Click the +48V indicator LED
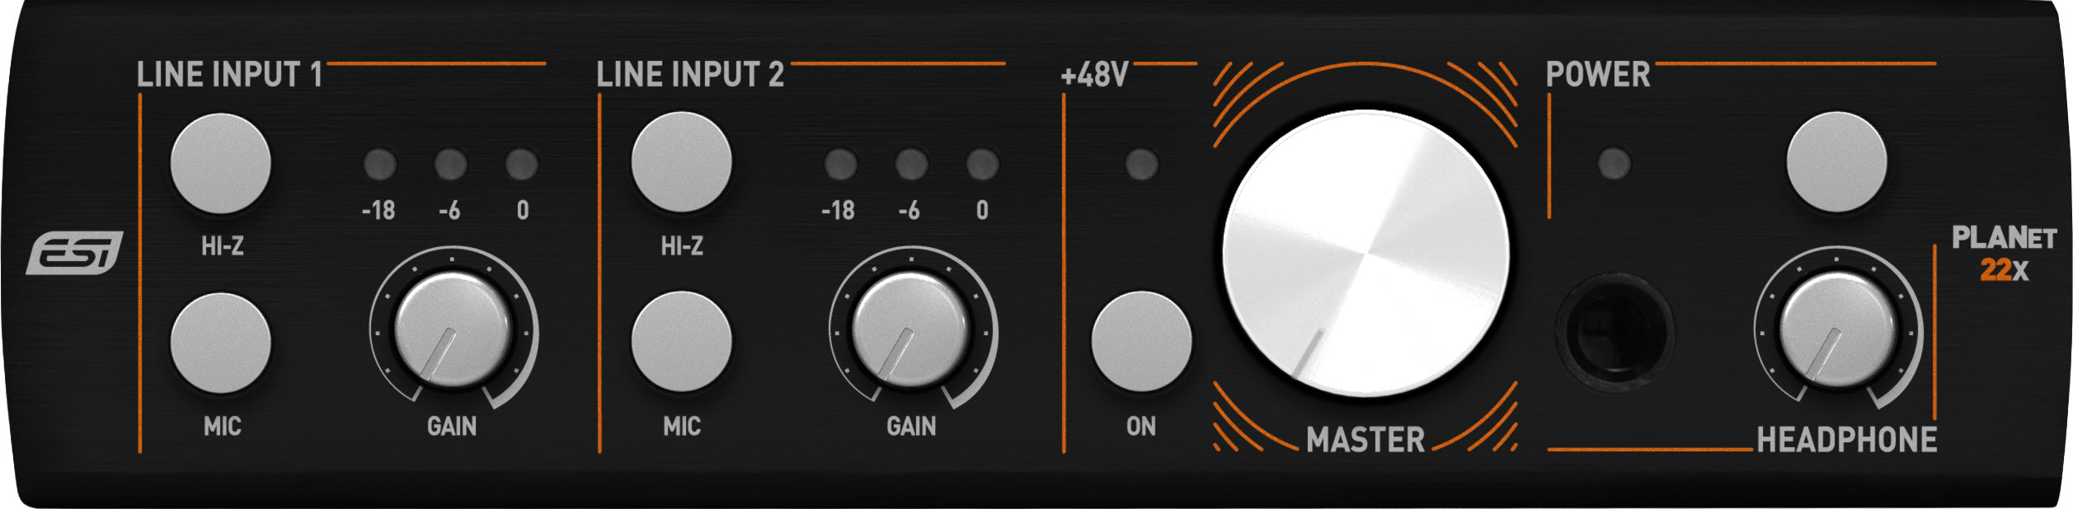This screenshot has width=2073, height=509. 1141,164
